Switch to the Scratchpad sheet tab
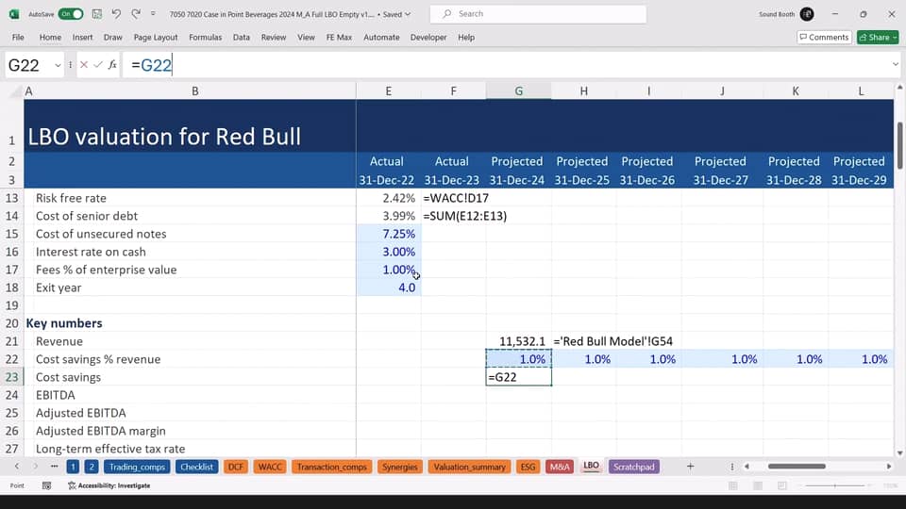Screen dimensions: 906x509 coord(634,467)
